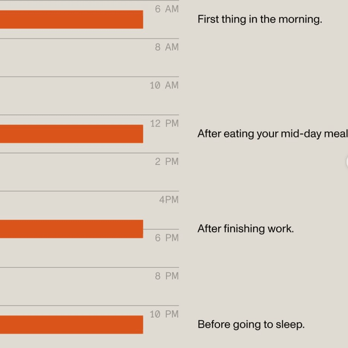Click the '4PM' time label
The image size is (348, 348).
[x=169, y=200]
